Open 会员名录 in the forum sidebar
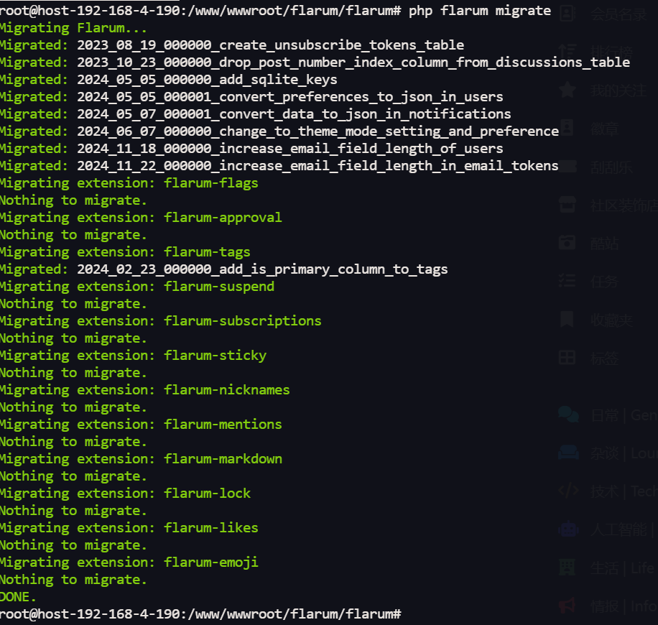Image resolution: width=658 pixels, height=625 pixels. [x=618, y=14]
